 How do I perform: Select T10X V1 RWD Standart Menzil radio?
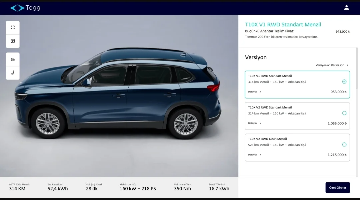point(344,82)
